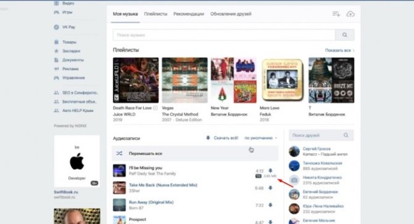Click the music search magnifier button

click(x=344, y=35)
